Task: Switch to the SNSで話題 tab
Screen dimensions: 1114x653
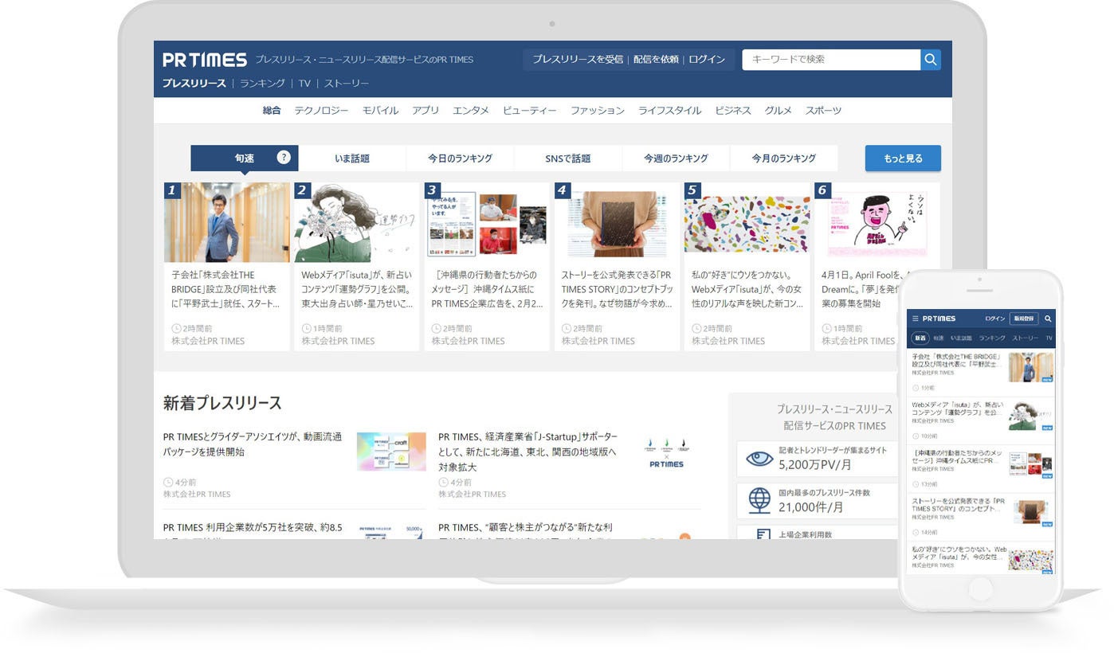Action: 568,158
